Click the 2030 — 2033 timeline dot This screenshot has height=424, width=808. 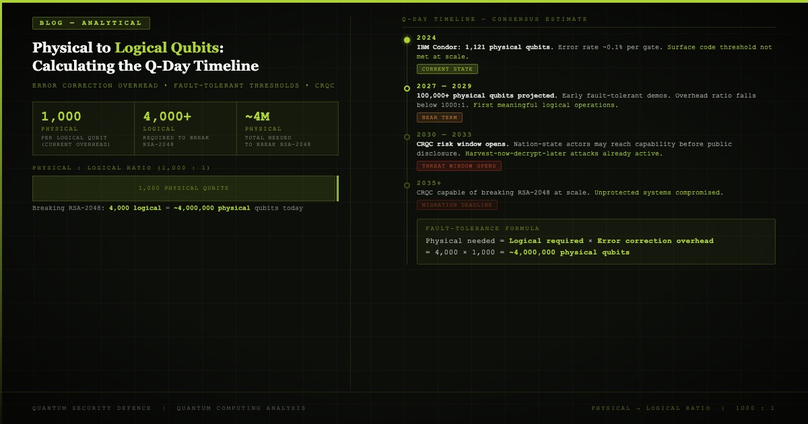tap(407, 137)
